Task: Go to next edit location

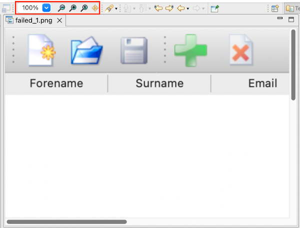Action: (x=169, y=8)
